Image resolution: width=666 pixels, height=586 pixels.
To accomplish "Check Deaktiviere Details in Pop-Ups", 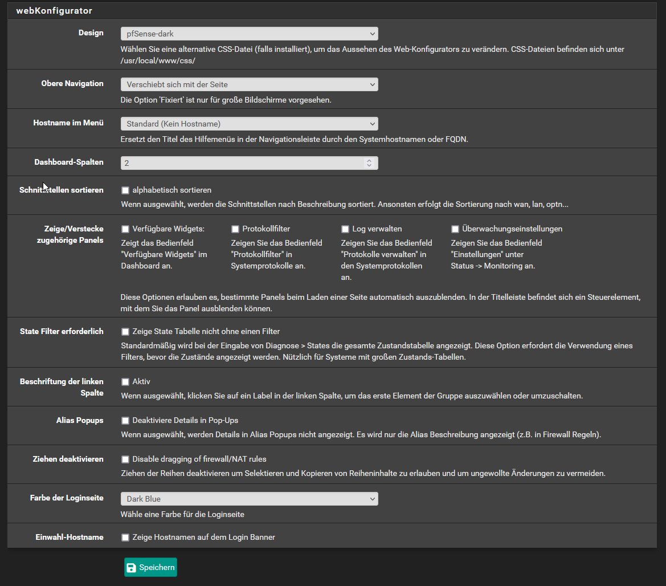I will click(x=125, y=421).
